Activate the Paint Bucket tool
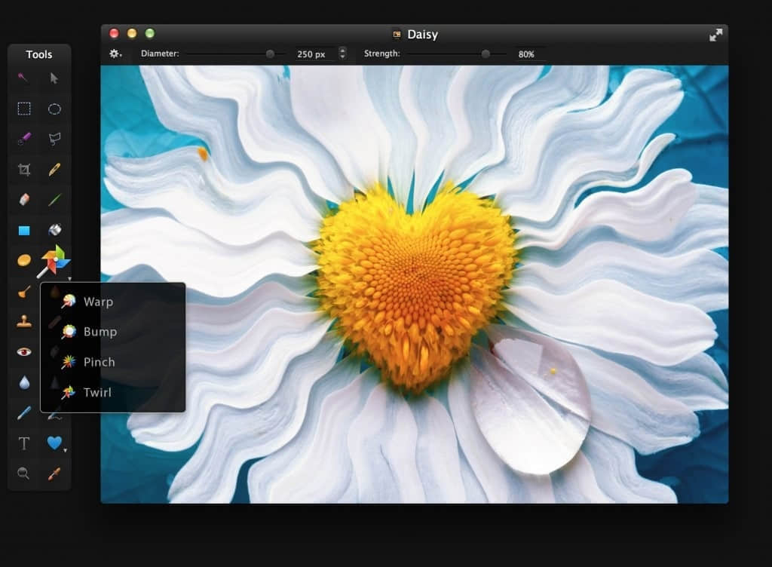 pos(54,229)
